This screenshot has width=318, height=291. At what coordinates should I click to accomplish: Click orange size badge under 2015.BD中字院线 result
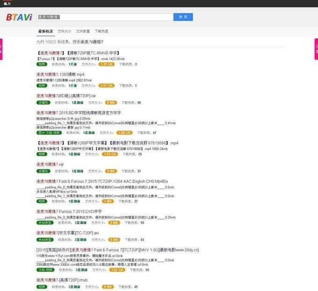pyautogui.click(x=124, y=133)
